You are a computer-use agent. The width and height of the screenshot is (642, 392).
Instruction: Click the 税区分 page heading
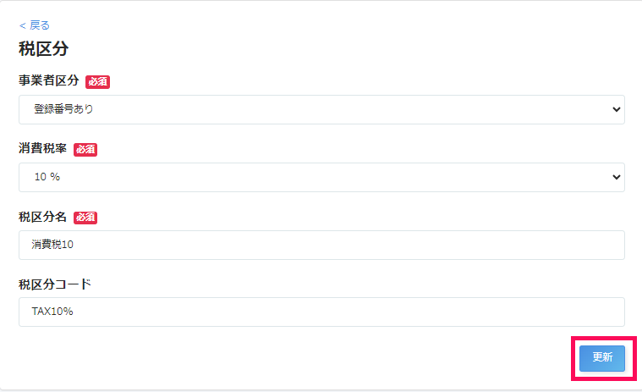[43, 49]
